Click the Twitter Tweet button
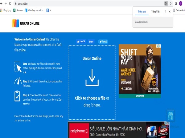This screenshot has width=185, height=138. 103,41
